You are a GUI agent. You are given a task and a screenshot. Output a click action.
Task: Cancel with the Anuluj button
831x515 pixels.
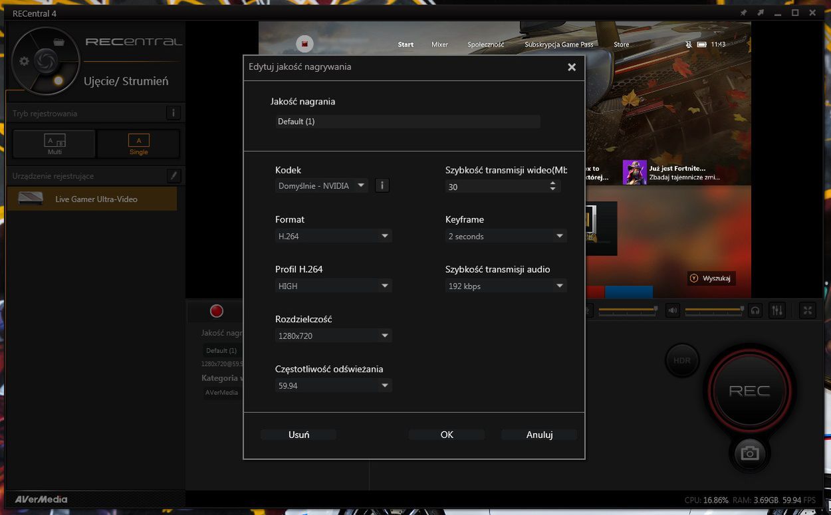coord(539,435)
